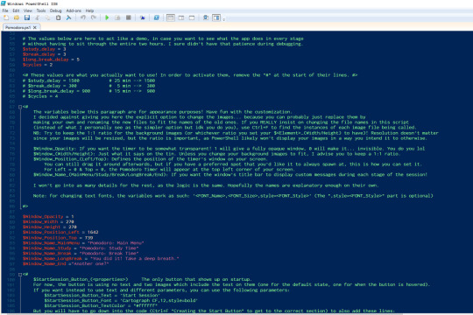Click the $break_delay = 3 line

[x=44, y=54]
